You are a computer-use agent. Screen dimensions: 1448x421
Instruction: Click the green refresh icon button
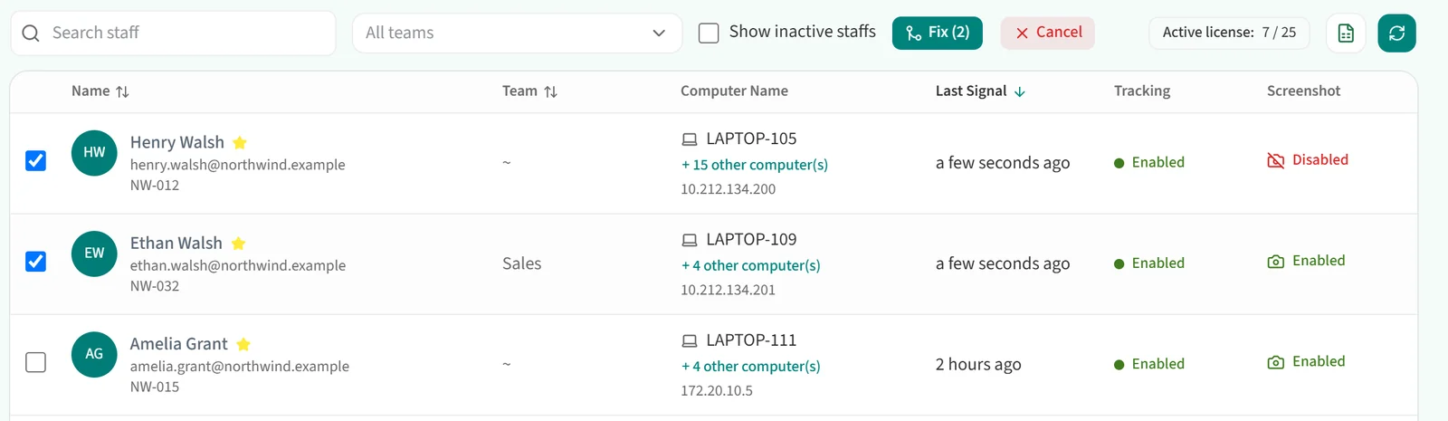tap(1396, 33)
